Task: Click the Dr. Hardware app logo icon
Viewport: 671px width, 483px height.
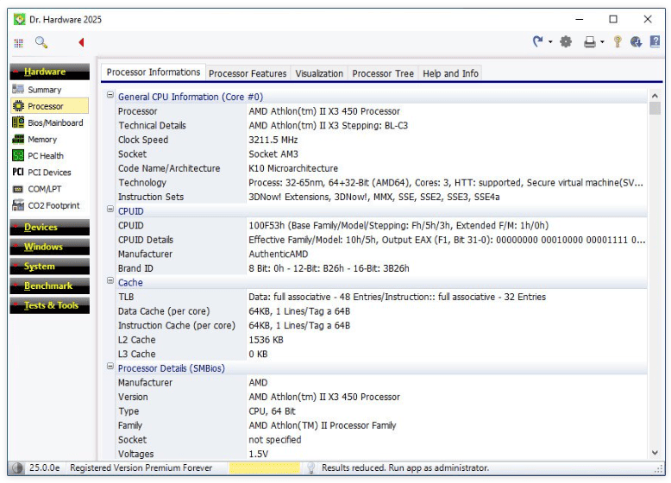Action: (19, 19)
